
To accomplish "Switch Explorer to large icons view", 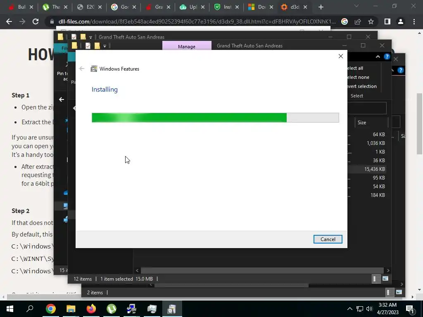I will pos(385,279).
